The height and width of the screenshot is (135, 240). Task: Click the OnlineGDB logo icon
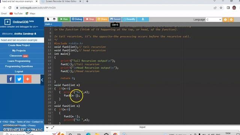coord(7,22)
